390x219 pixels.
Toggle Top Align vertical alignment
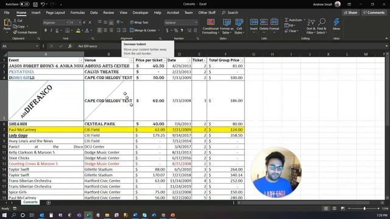(100, 23)
